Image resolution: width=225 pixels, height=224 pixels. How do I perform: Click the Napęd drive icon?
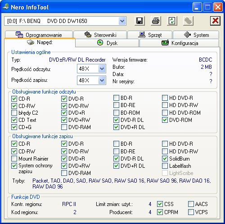31,42
